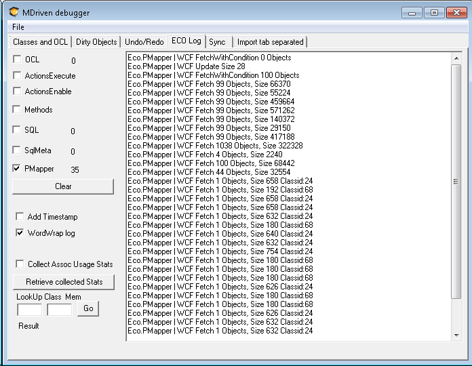Click line 'Size 192 Classid:68'
Screen dimensions: 472x366
tap(220, 190)
